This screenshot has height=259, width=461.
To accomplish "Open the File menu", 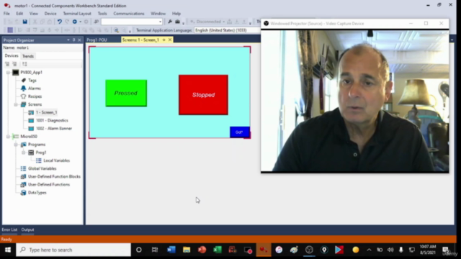I will click(6, 14).
